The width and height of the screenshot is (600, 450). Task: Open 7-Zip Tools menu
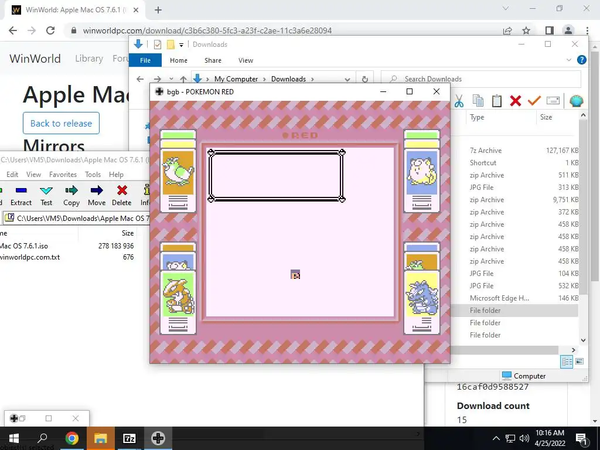93,175
